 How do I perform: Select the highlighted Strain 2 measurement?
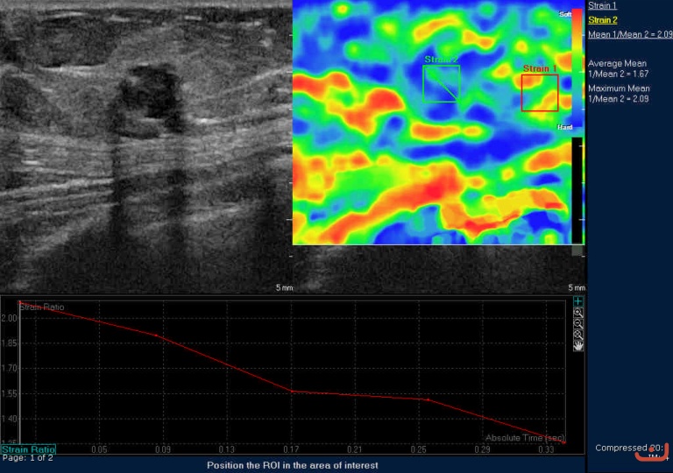click(602, 20)
